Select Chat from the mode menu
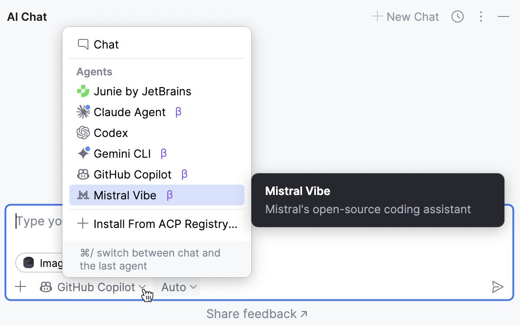 [x=106, y=44]
